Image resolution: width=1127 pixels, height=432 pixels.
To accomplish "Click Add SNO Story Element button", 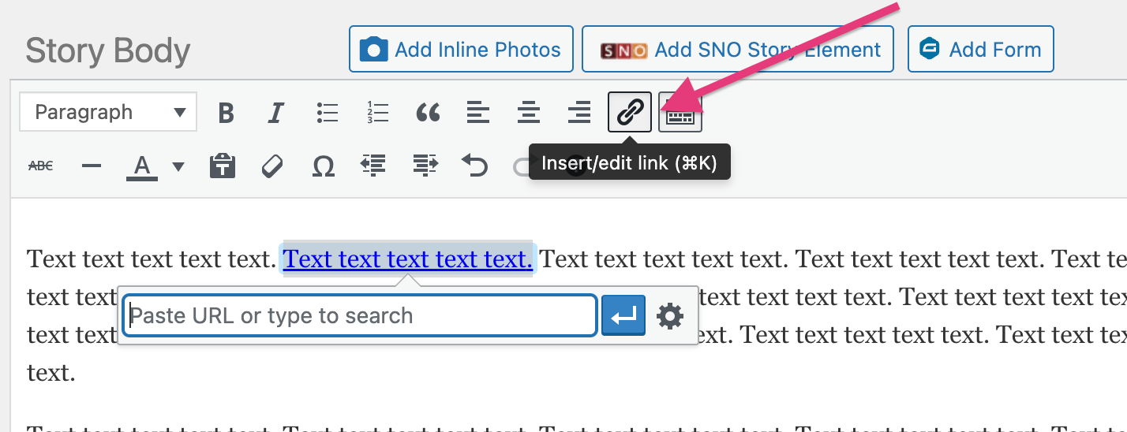I will pos(738,50).
